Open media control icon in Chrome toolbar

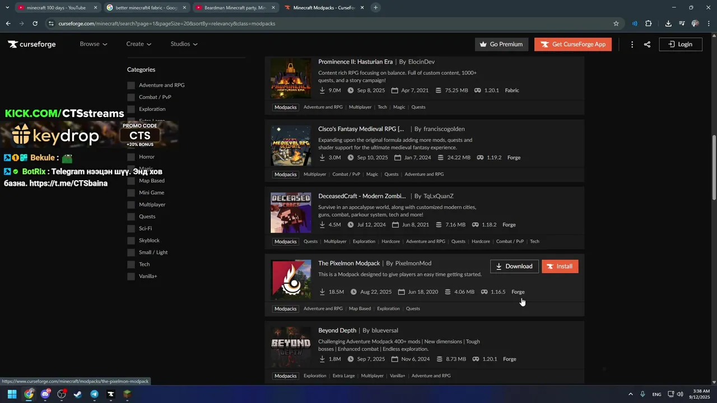(x=682, y=24)
